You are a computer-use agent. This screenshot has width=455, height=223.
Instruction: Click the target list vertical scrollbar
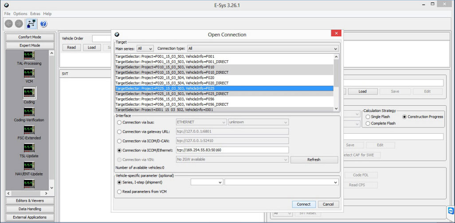pos(336,82)
